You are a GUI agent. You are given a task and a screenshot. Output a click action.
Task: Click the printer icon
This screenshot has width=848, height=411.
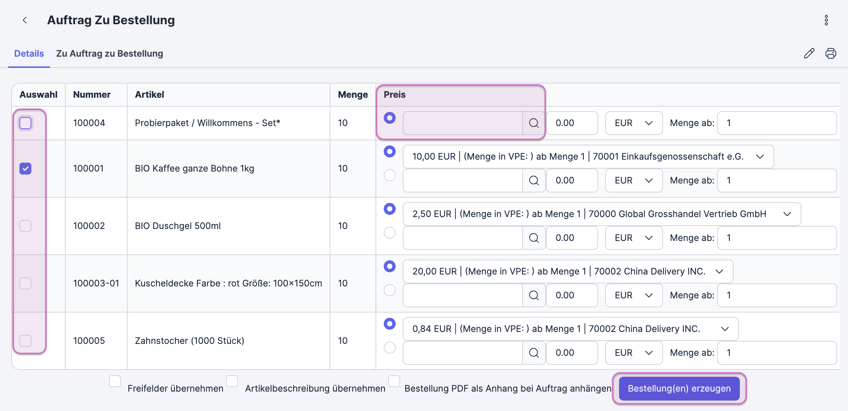tap(830, 53)
